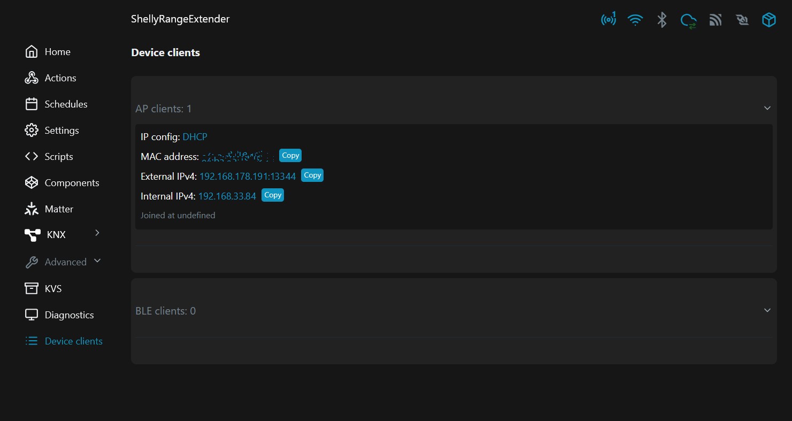Click the Bluetooth status icon
Viewport: 792px width, 421px height.
coord(662,20)
